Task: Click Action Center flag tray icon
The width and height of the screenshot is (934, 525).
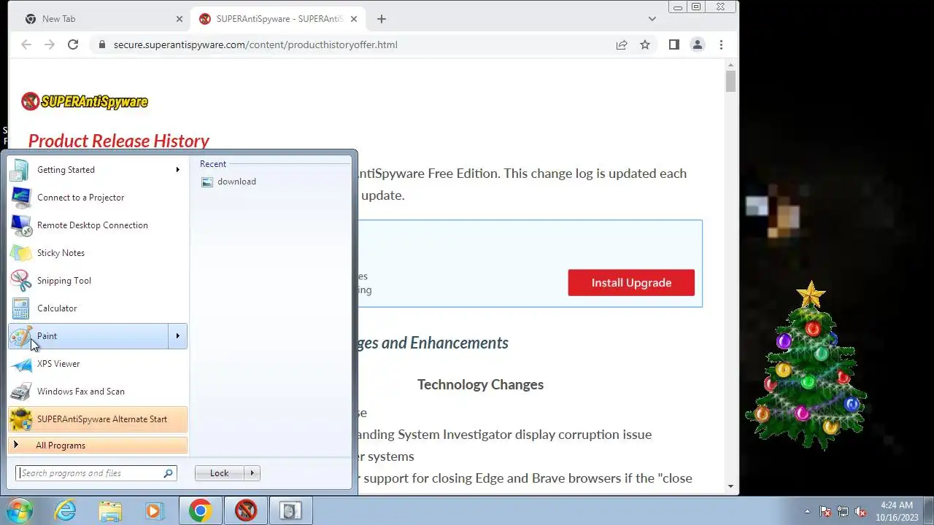Action: (x=825, y=511)
